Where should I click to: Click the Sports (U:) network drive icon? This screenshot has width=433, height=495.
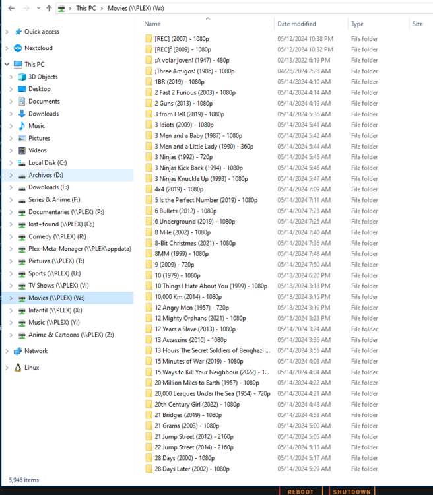pos(22,274)
